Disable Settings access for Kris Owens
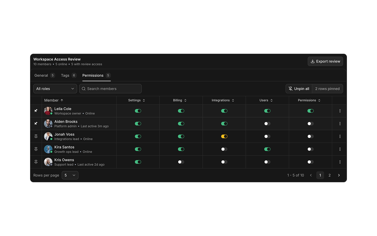The image size is (377, 236). (x=138, y=162)
